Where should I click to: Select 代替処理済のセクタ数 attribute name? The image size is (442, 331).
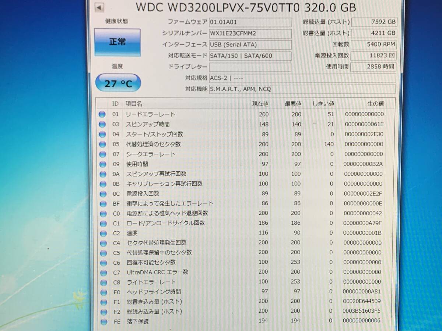153,144
